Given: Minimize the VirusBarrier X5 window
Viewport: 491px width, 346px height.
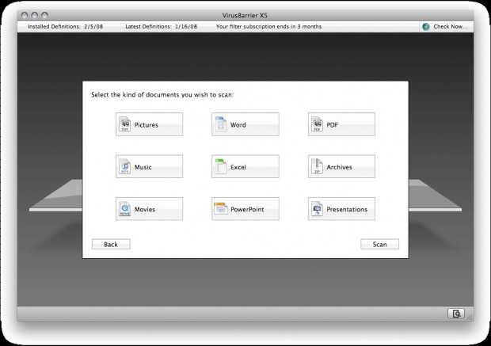Looking at the screenshot, I should [x=35, y=15].
